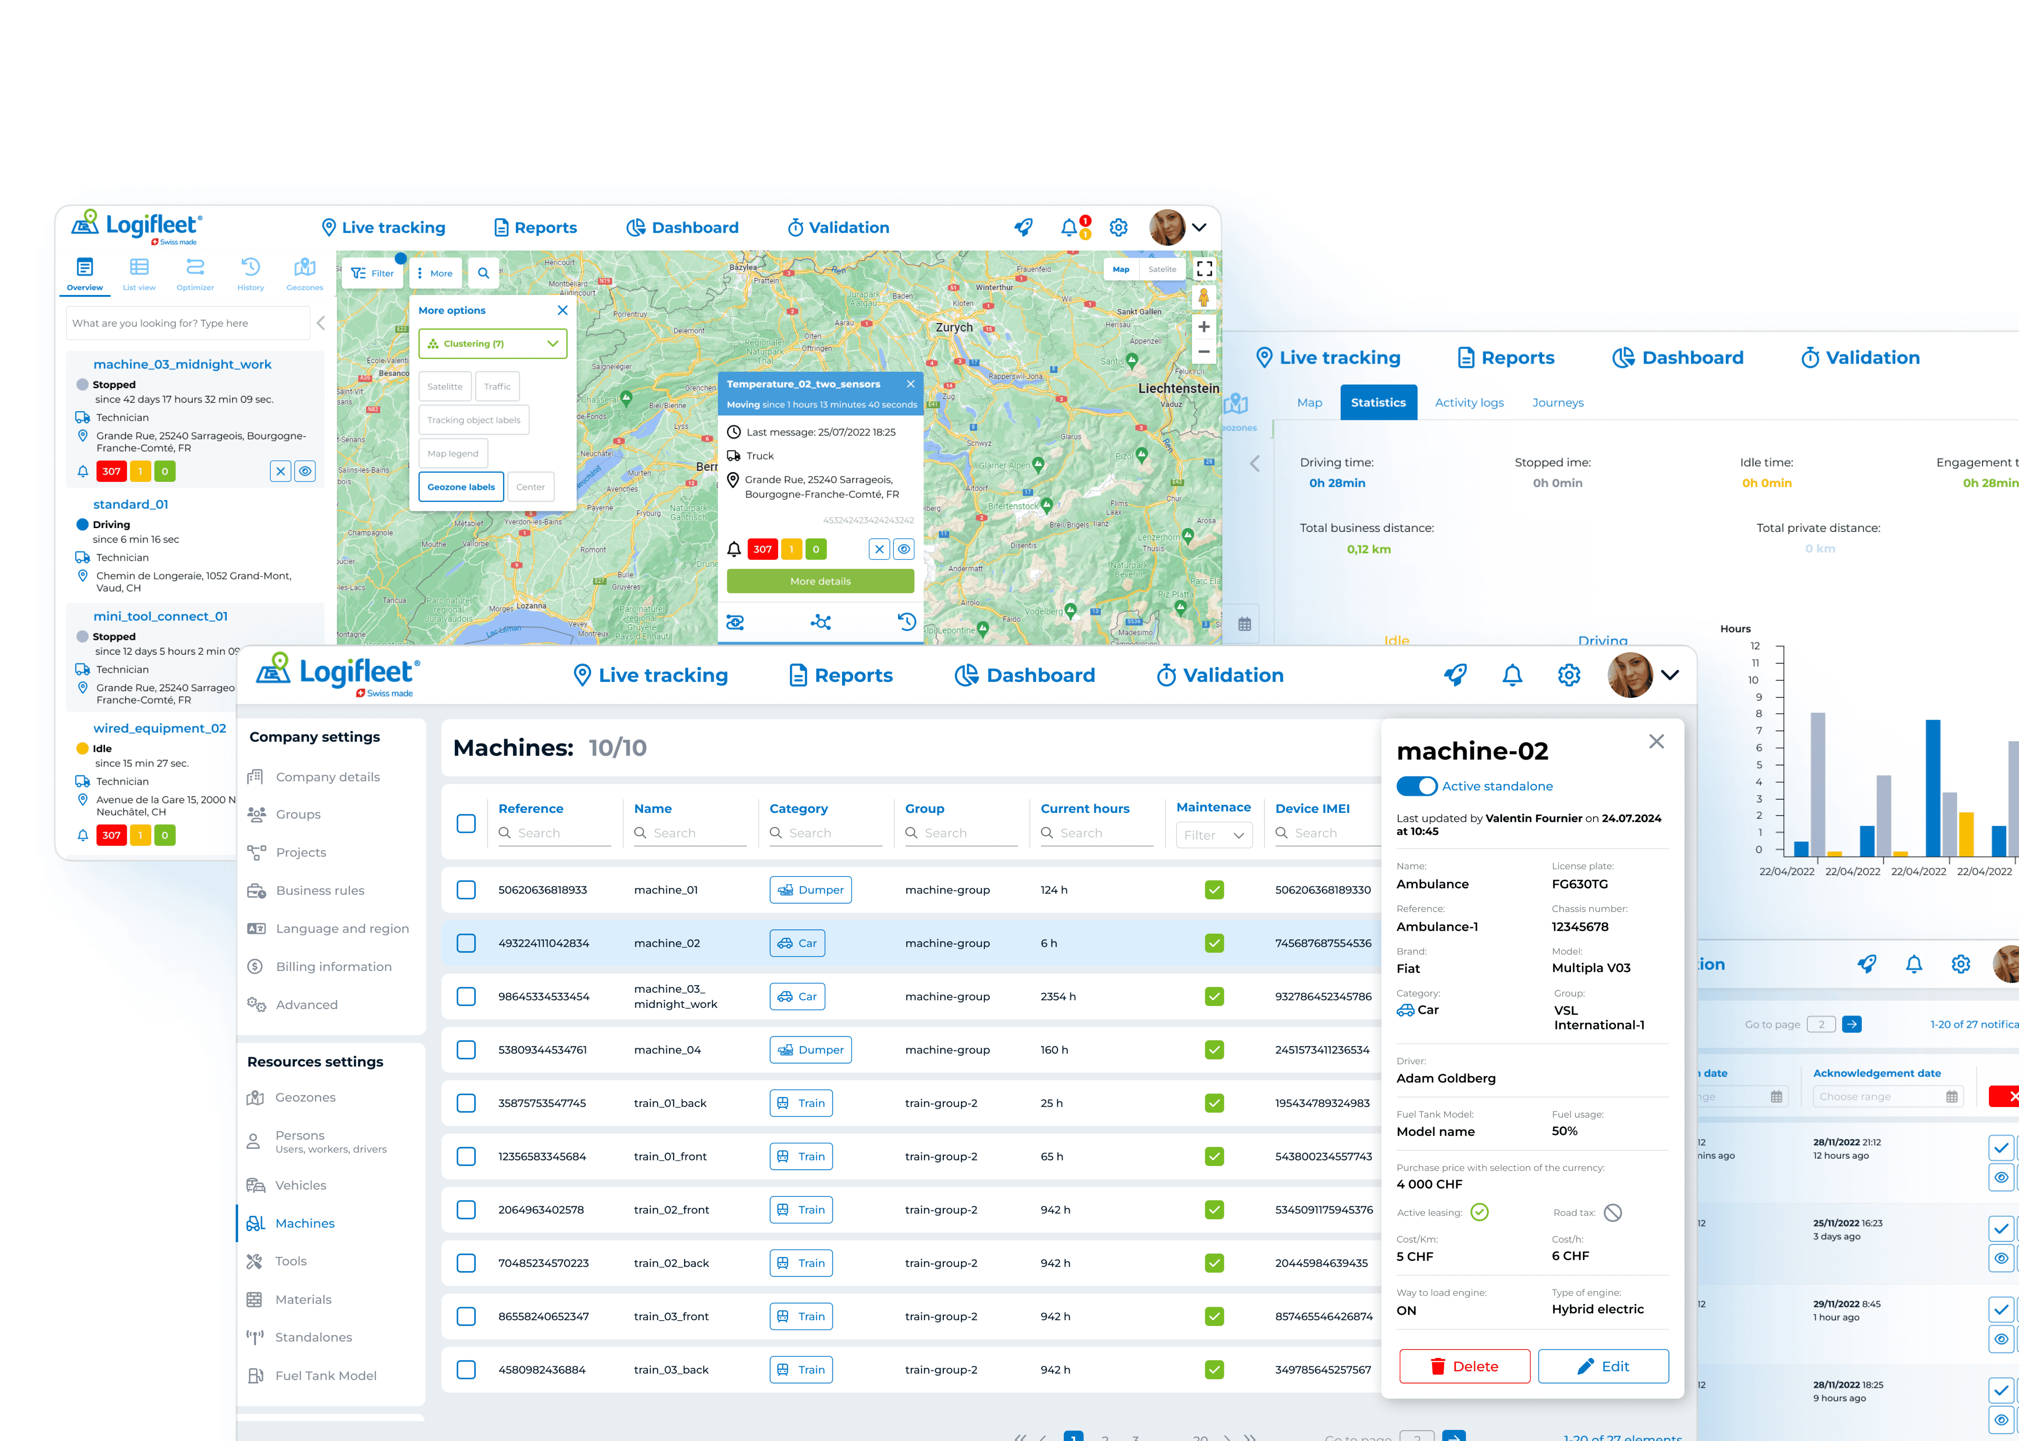Toggle the Geozone labels map option
2019x1441 pixels.
(461, 487)
